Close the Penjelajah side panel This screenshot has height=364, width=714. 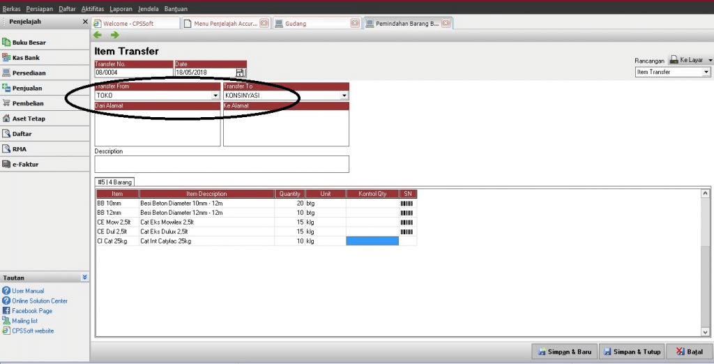[x=85, y=22]
